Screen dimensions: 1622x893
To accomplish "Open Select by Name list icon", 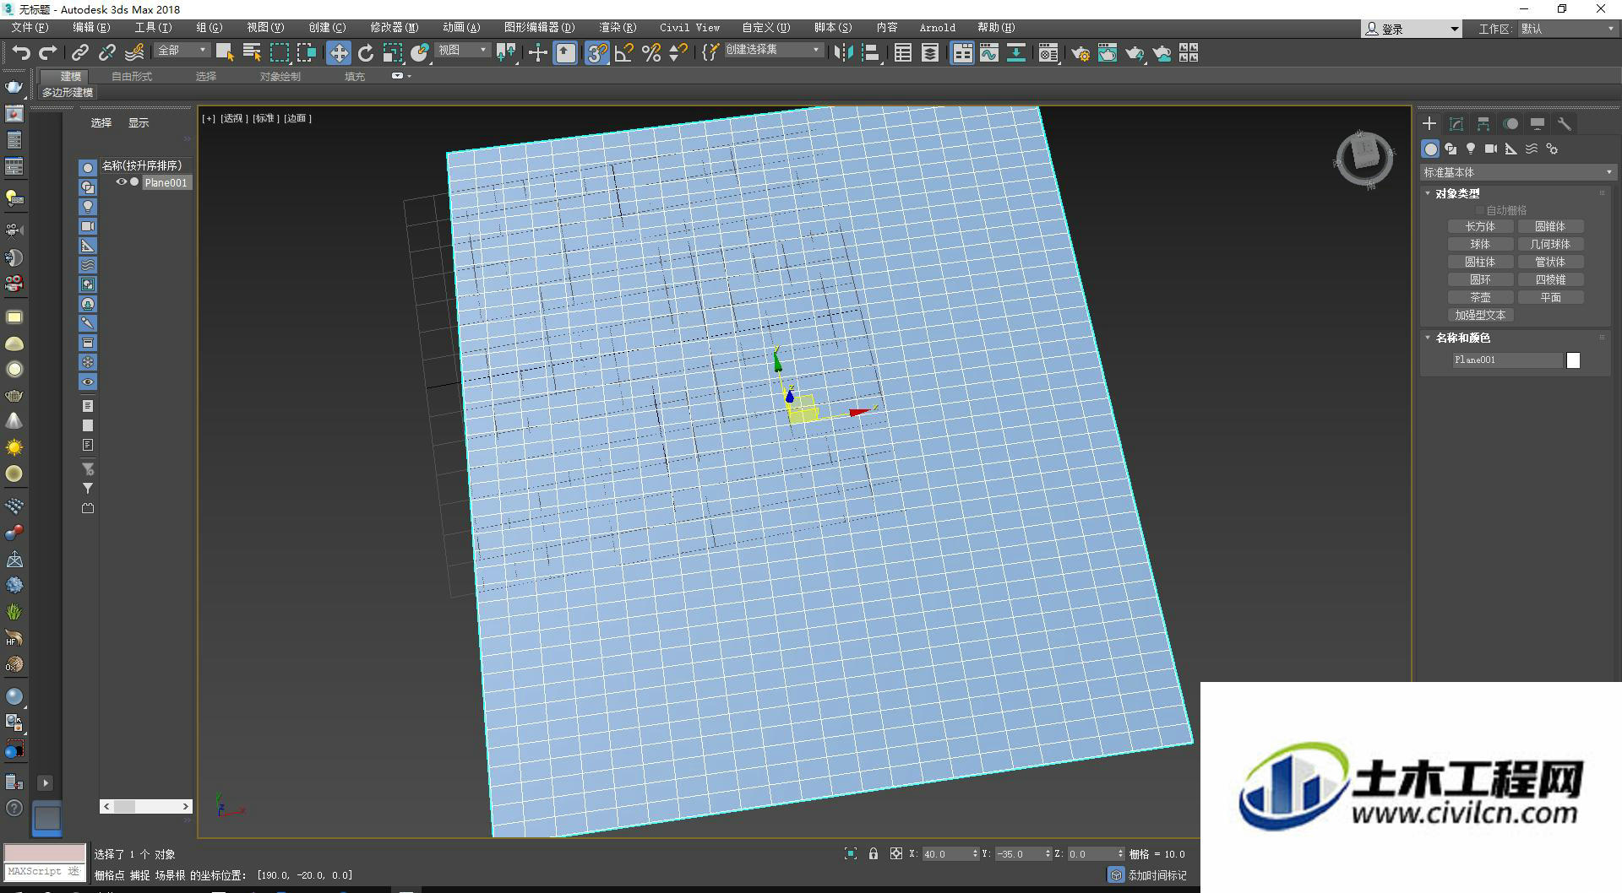I will pos(252,53).
